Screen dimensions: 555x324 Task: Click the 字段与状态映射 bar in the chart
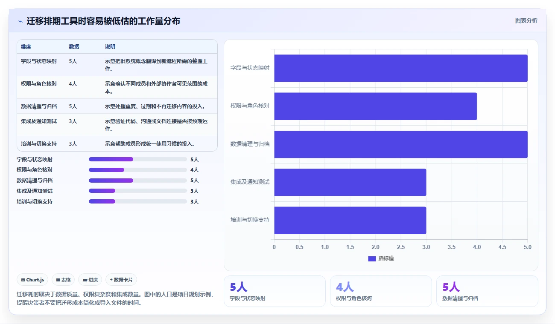(401, 68)
